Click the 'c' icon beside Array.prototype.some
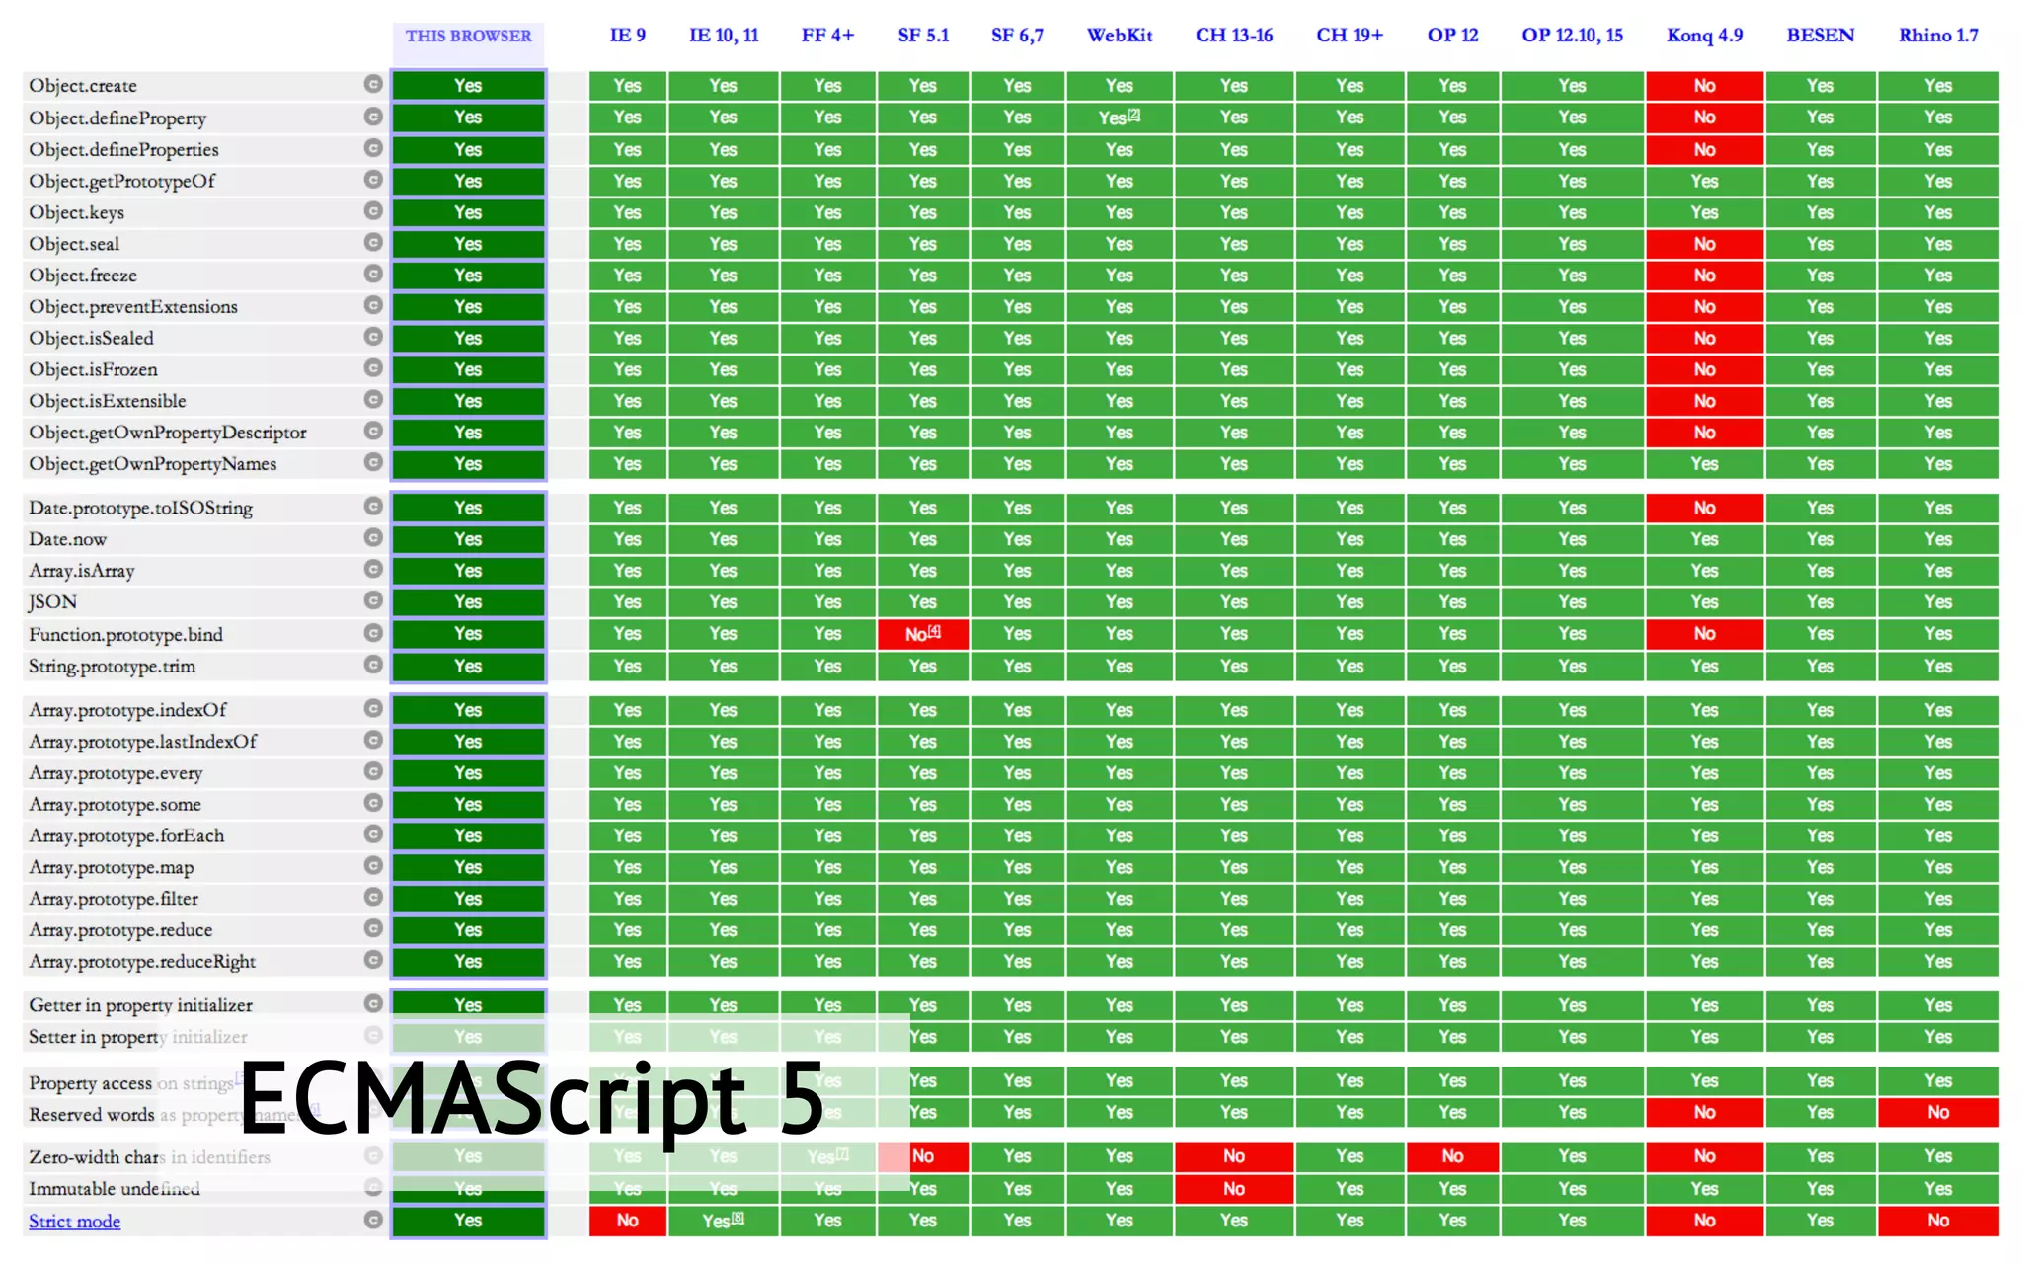 click(373, 803)
